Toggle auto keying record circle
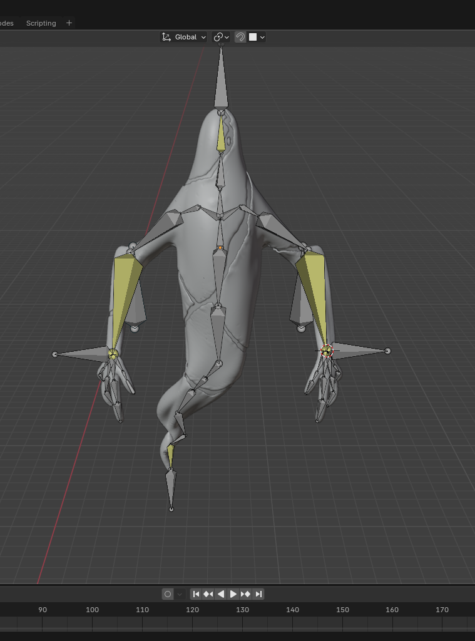This screenshot has height=641, width=475. pos(168,594)
